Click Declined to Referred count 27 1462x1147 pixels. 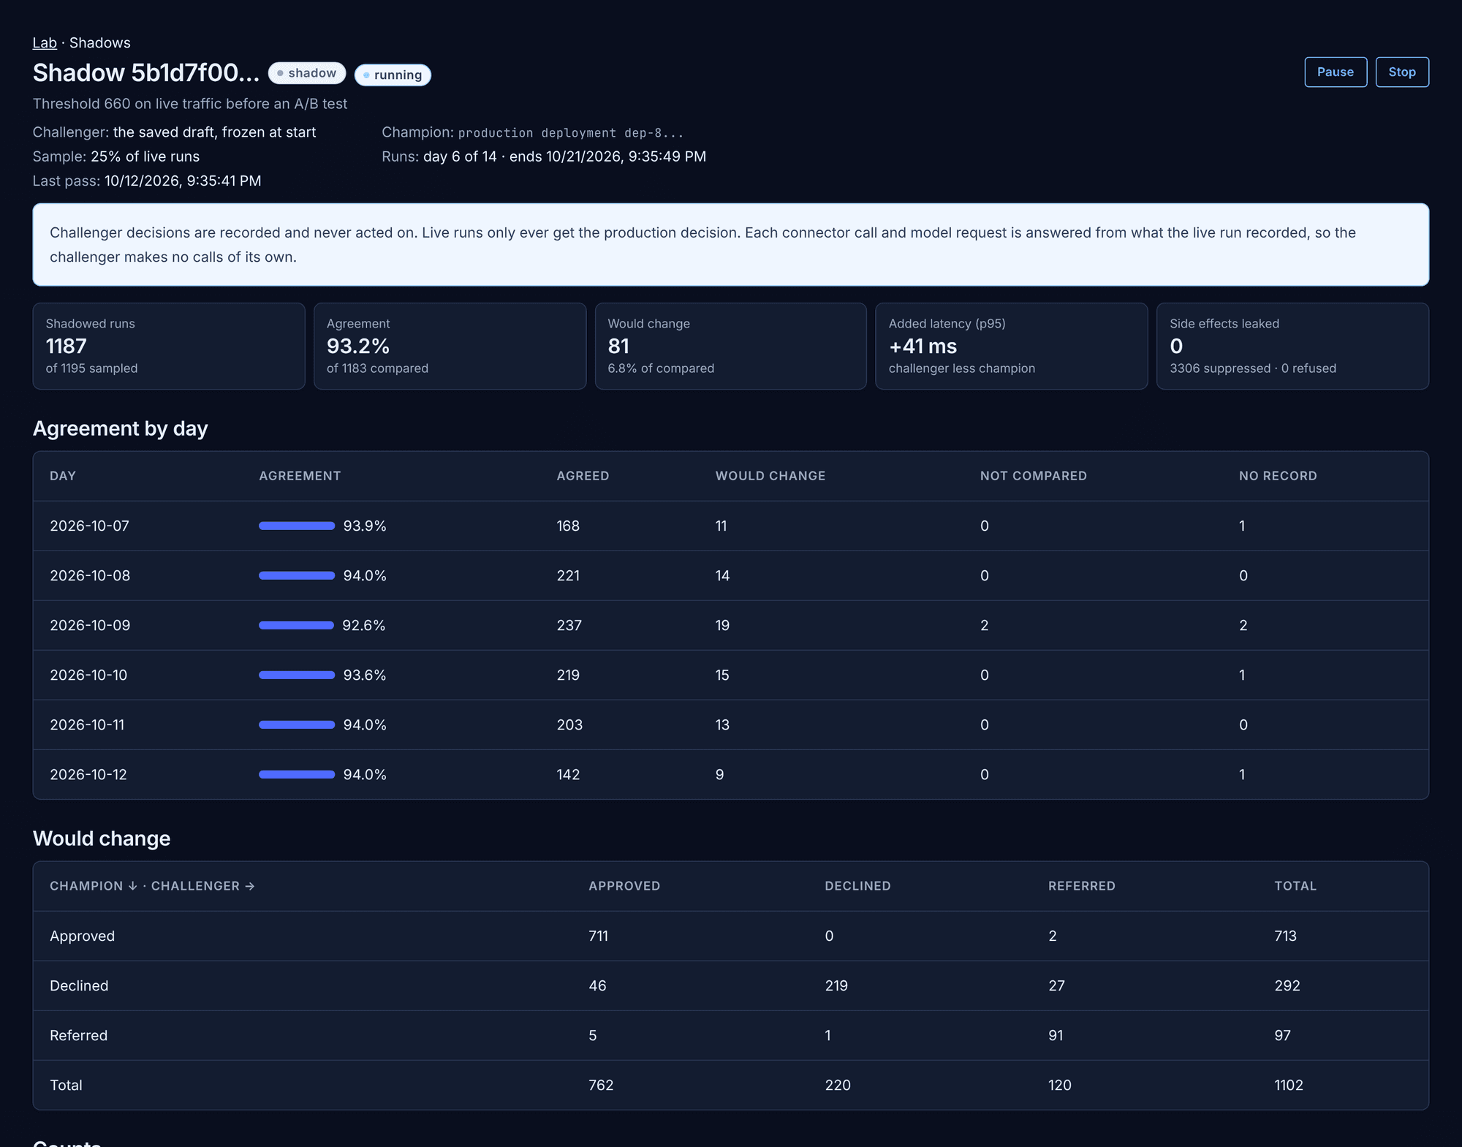tap(1056, 985)
